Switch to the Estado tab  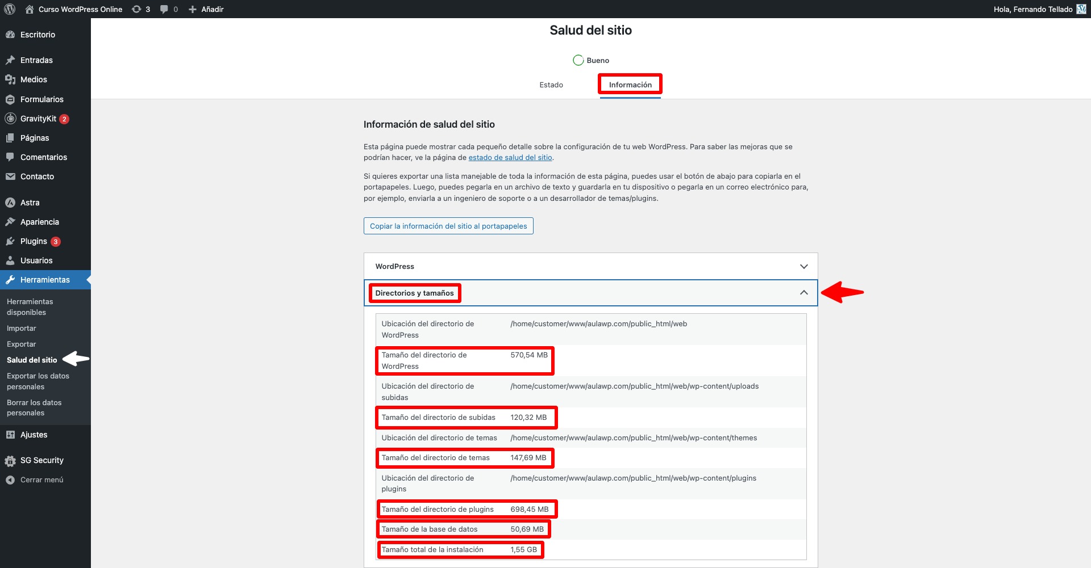tap(551, 85)
